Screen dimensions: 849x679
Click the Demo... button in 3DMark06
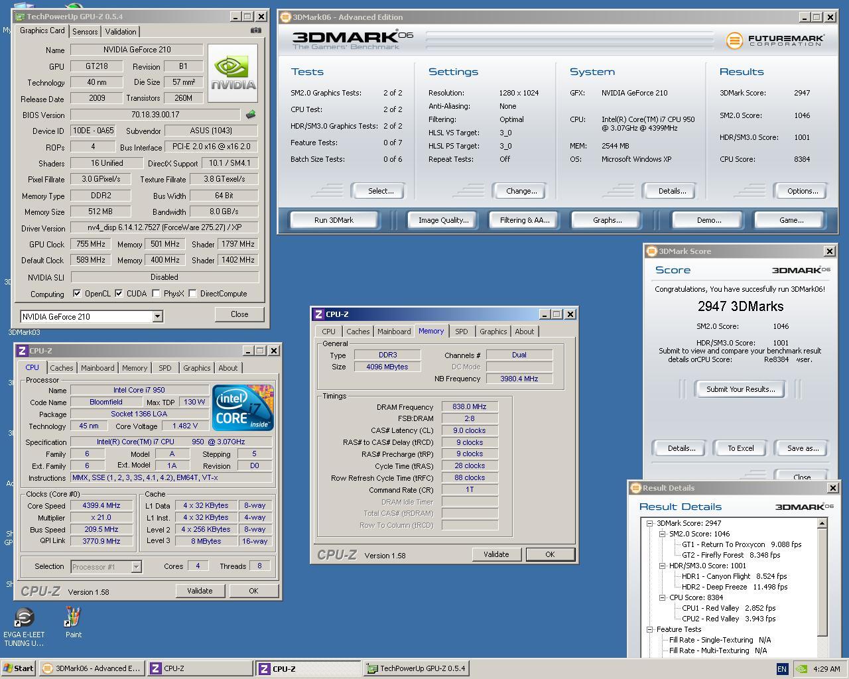(709, 220)
